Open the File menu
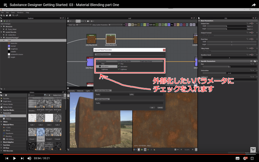Screen dimensions: 259x162 [x=2, y=13]
